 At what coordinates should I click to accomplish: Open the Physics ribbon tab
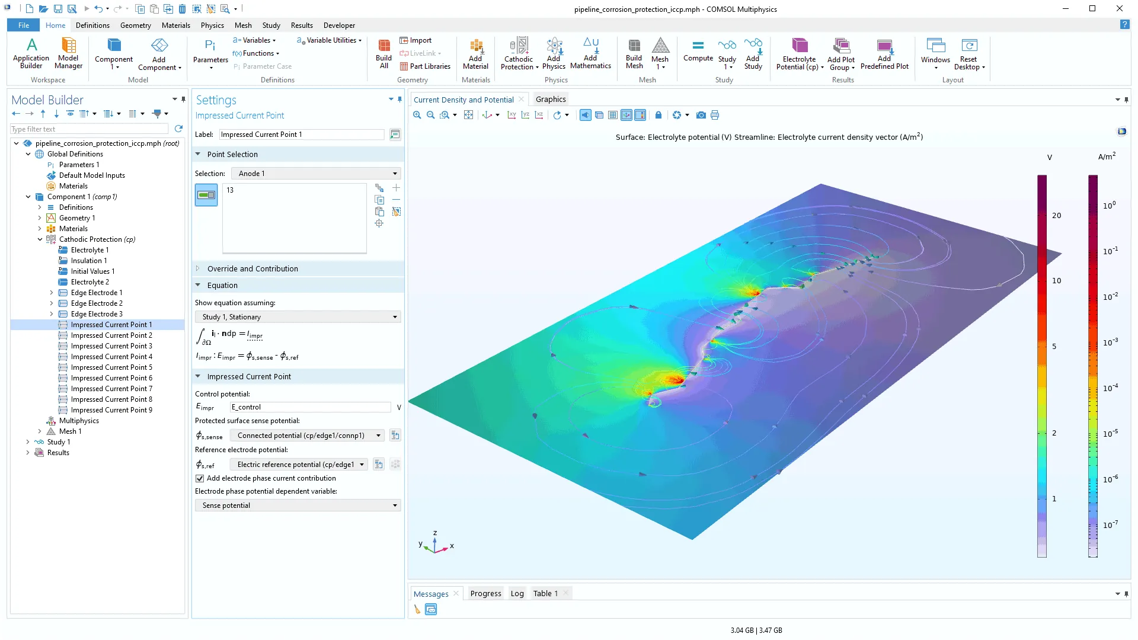[x=212, y=25]
